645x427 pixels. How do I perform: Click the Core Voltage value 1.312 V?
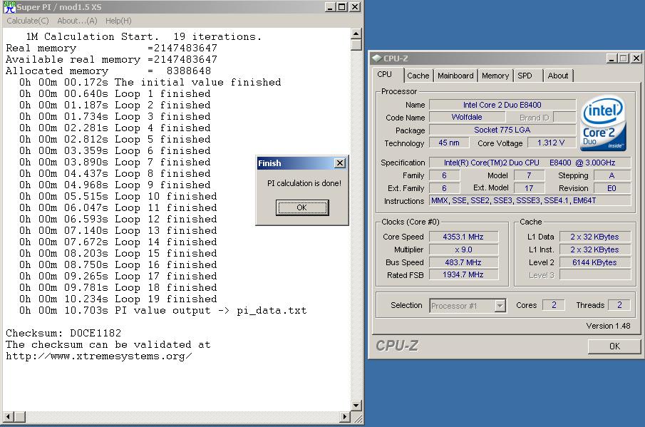551,143
